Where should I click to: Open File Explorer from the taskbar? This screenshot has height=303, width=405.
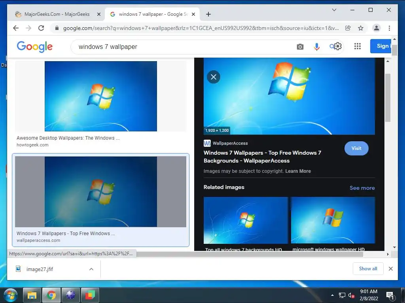32,295
